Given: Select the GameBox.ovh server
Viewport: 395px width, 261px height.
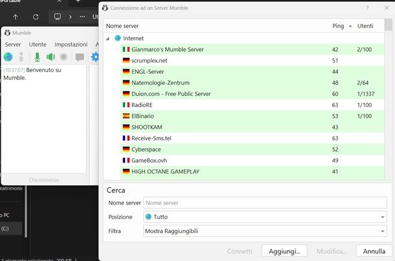Looking at the screenshot, I should (x=252, y=160).
